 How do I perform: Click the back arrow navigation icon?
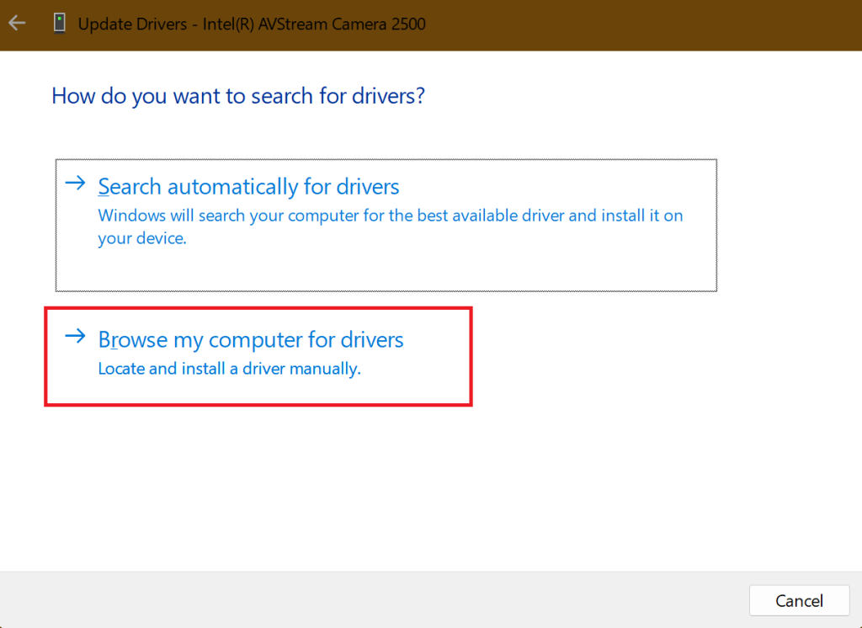[17, 23]
